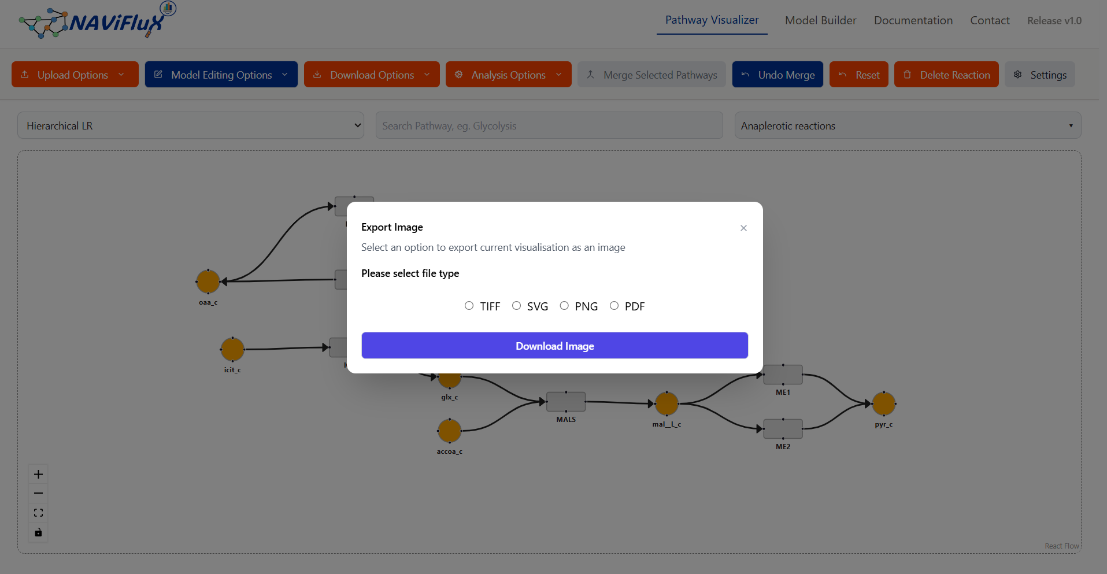Viewport: 1107px width, 574px height.
Task: Click the Undo Merge button
Action: 777,75
